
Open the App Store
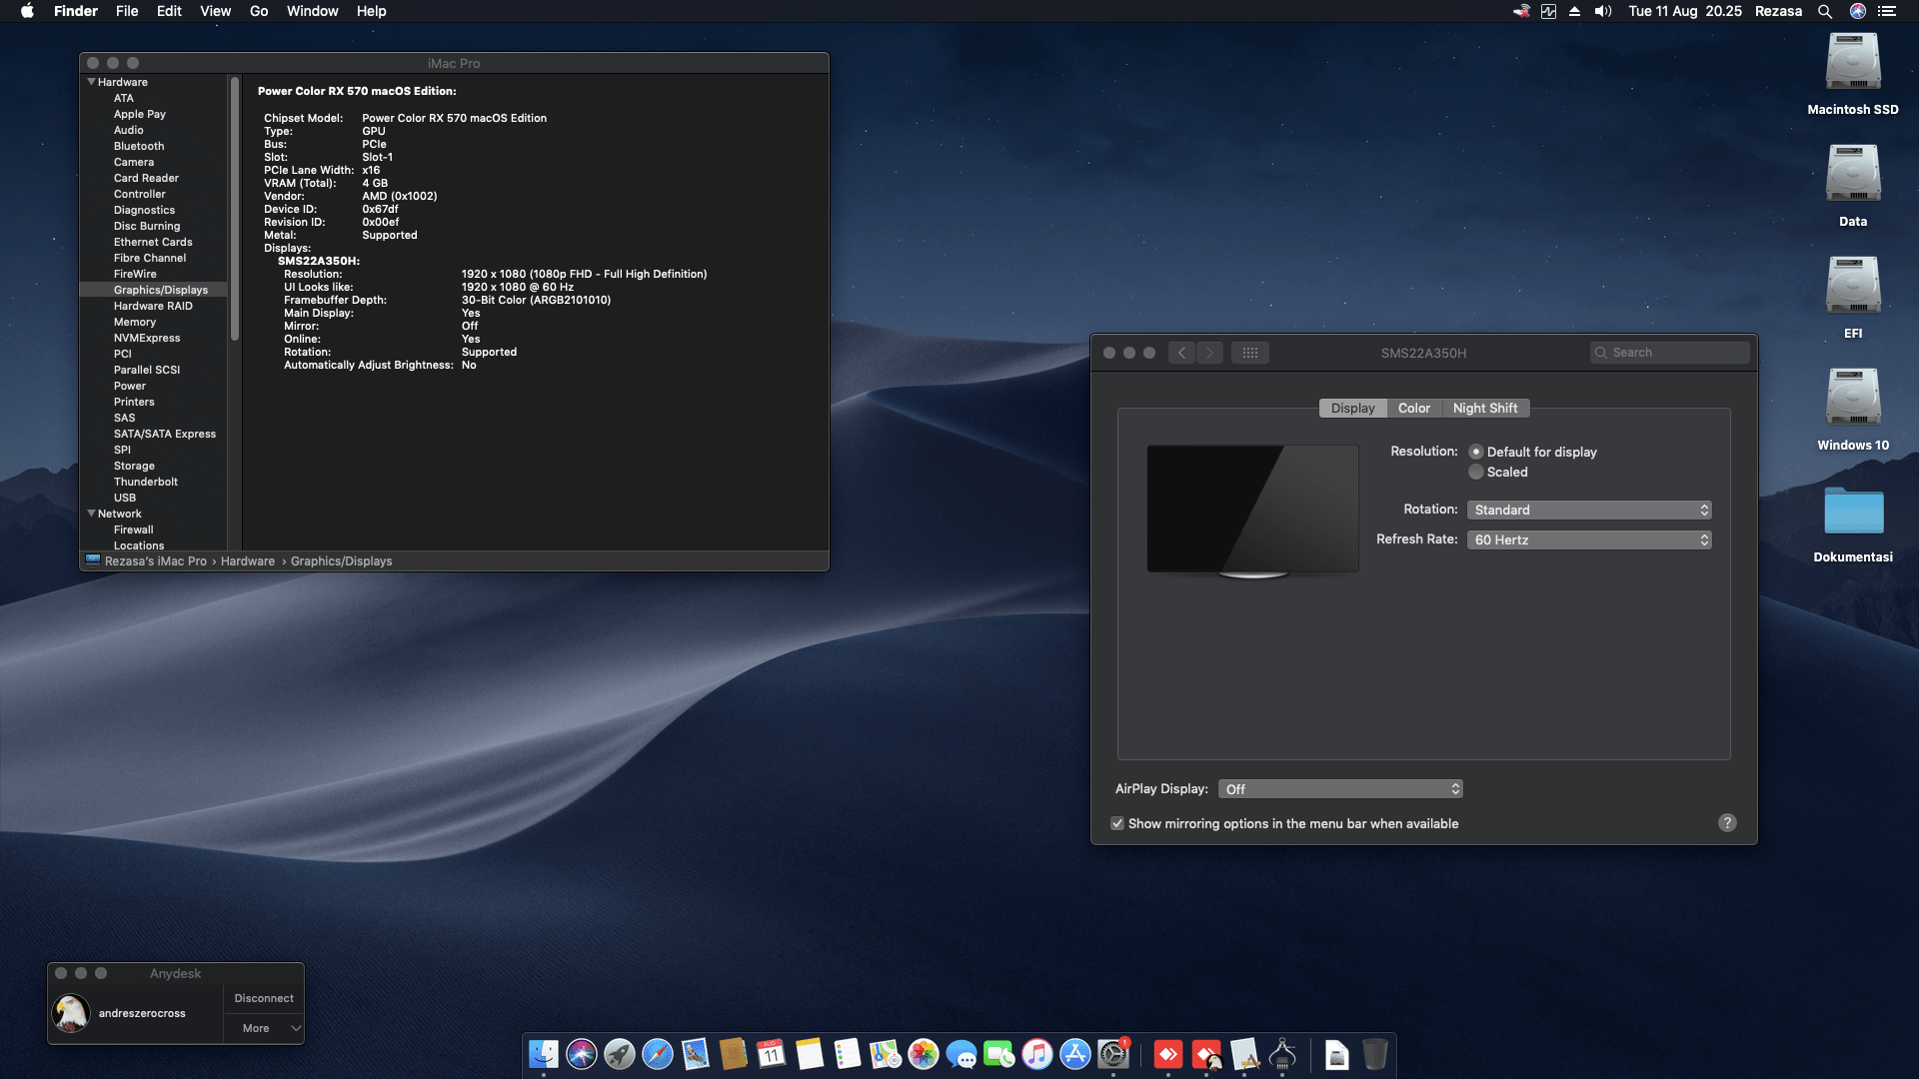(x=1076, y=1054)
